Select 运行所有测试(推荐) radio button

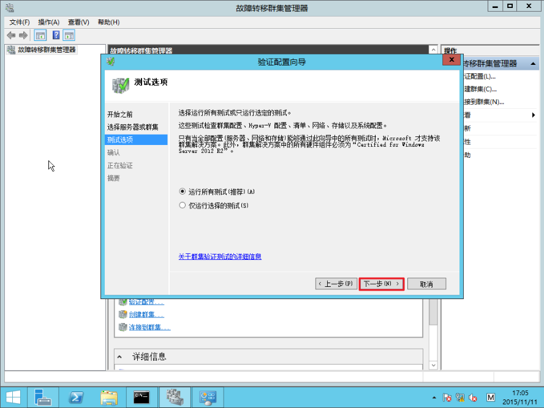[182, 191]
